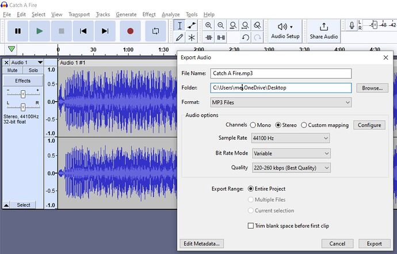Click Silence audio selection icon

[x=221, y=38]
